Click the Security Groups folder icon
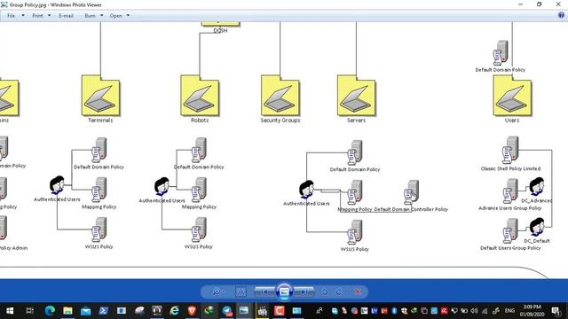 (280, 96)
